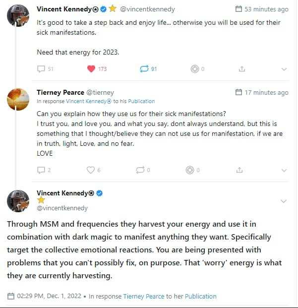This screenshot has width=298, height=308.
Task: Click calendar icon beside 02:29 PM date
Action: click(11, 296)
